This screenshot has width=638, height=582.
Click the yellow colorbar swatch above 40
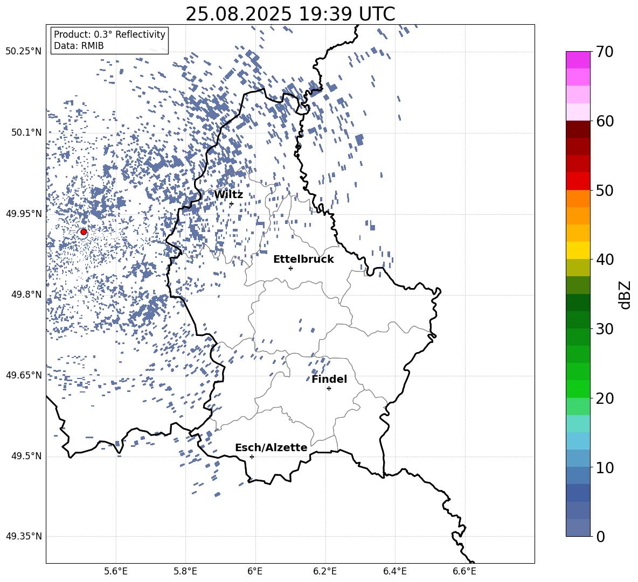(x=578, y=250)
